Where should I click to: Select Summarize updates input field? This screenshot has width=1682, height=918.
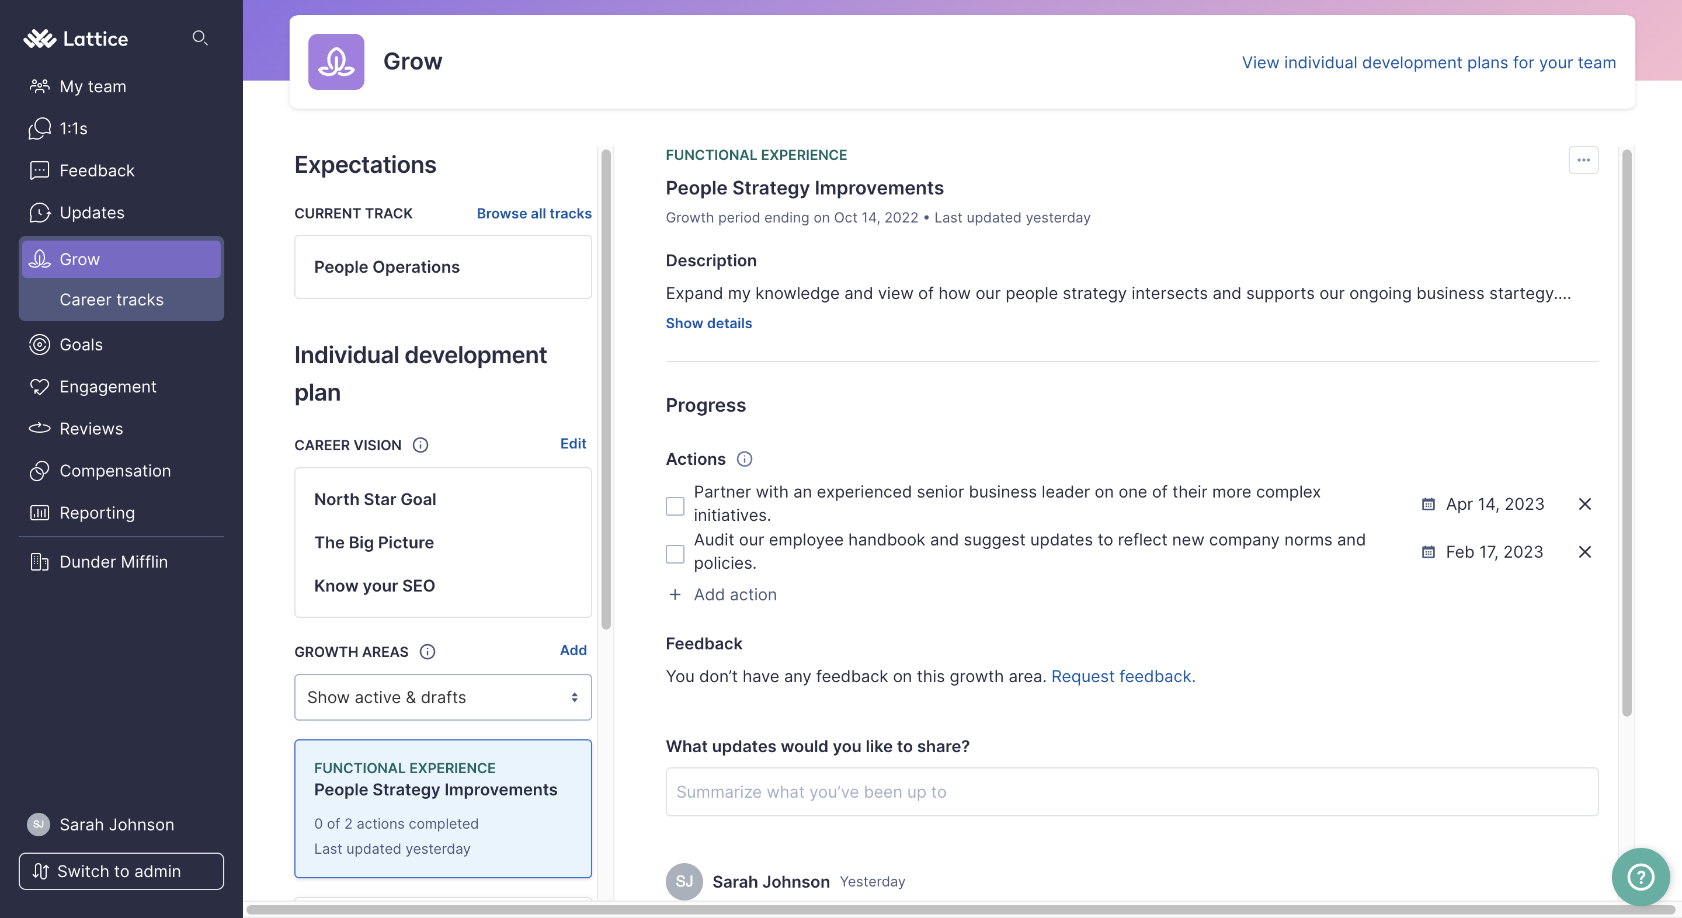click(1131, 791)
